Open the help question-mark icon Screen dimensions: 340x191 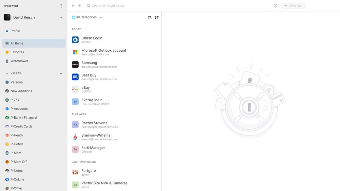click(x=275, y=6)
